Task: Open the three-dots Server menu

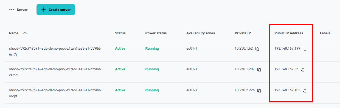Action: (x=18, y=10)
